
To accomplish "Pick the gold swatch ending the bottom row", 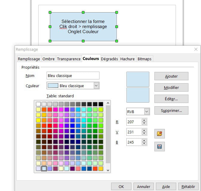I will 101,169.
